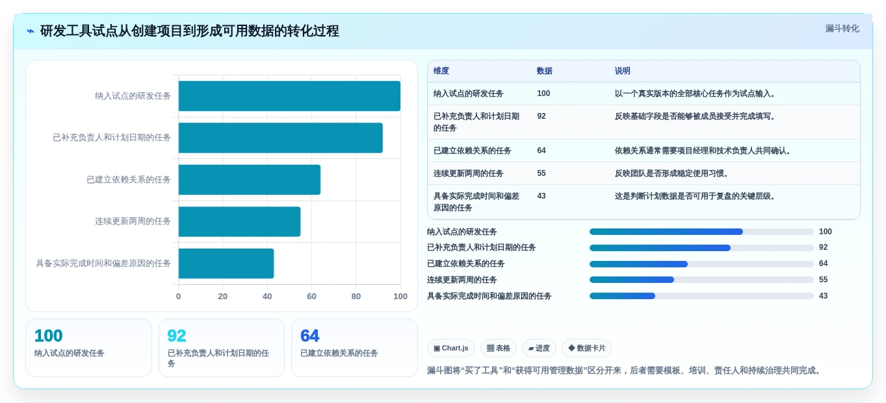This screenshot has width=886, height=403.
Task: Click the progress bar showing value 55
Action: point(701,280)
